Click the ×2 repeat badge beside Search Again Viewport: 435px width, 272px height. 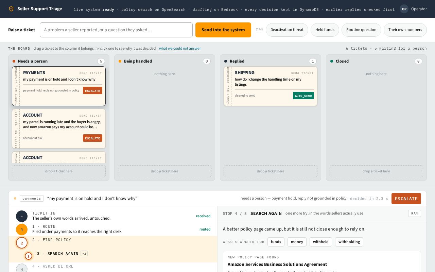[84, 254]
